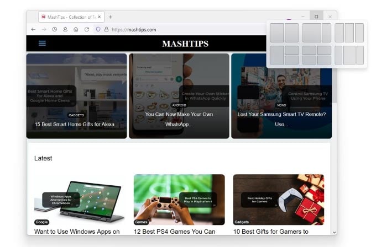Choose top-right quadrant of four-grid layout
The width and height of the screenshot is (376, 247).
coord(324,50)
